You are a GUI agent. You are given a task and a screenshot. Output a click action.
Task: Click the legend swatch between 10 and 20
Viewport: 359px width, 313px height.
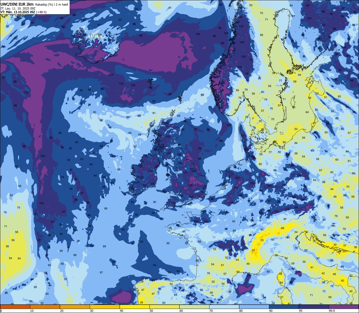45,307
